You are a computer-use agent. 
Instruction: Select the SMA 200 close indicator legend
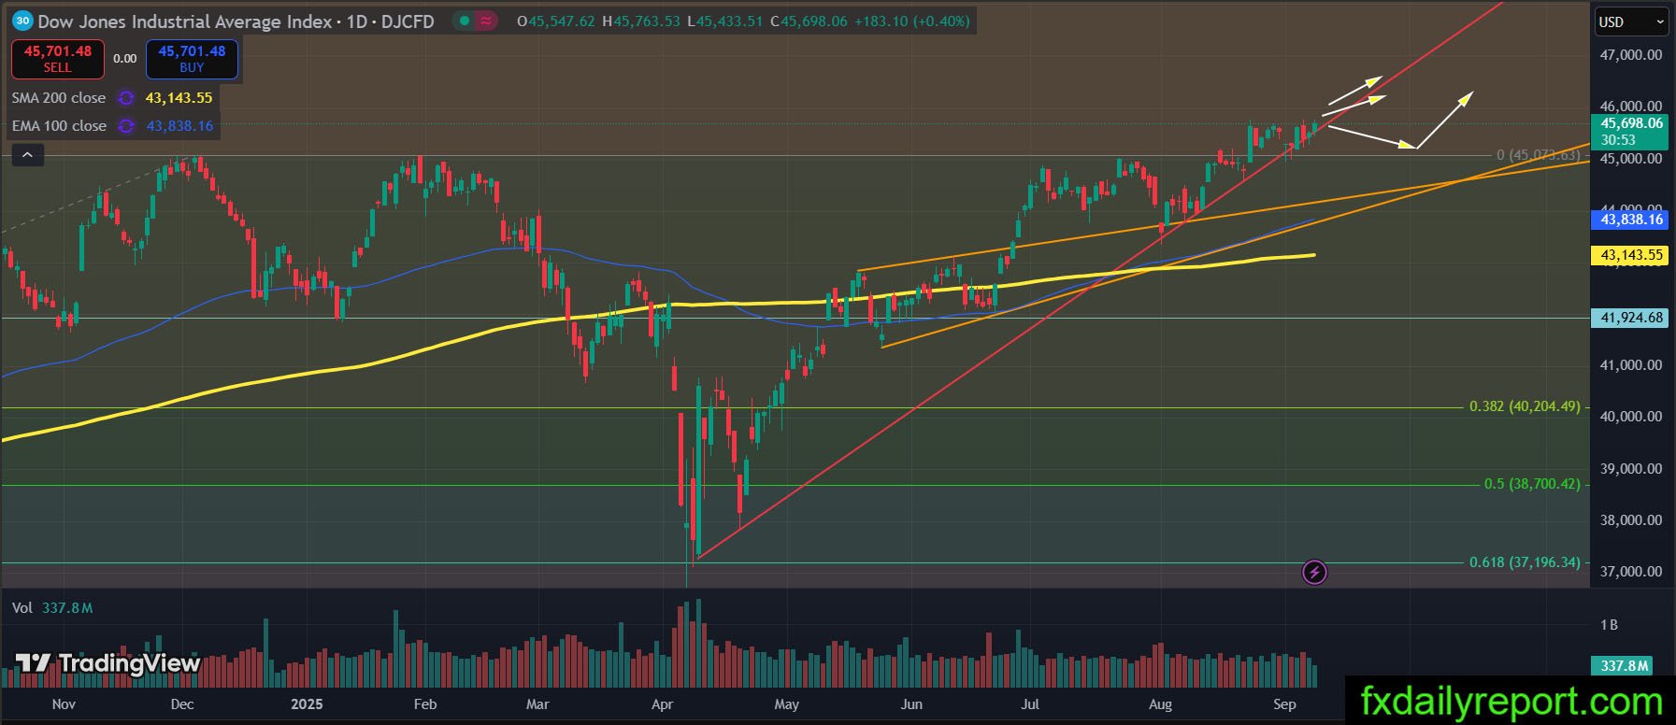(x=59, y=98)
